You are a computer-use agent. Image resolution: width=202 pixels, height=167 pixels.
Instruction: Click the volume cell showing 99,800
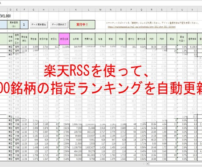76,136
